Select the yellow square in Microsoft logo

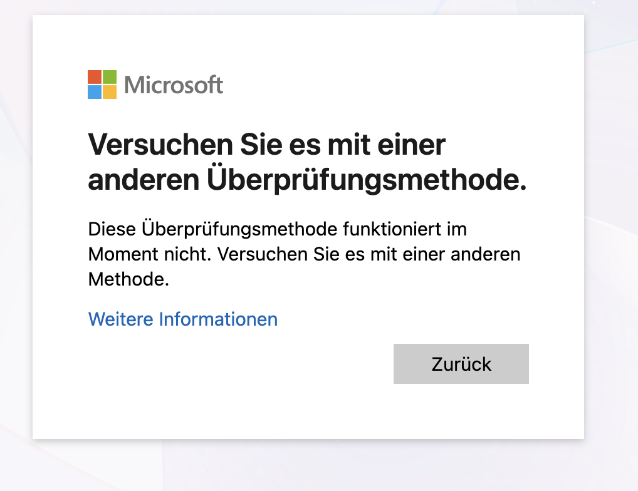(x=109, y=93)
